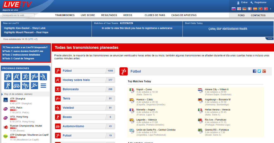Screen dimensions: 274x143
Task: Toggle the Mostrar Todo teams filter
Action: 126,23
